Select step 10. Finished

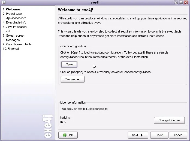click(x=11, y=49)
